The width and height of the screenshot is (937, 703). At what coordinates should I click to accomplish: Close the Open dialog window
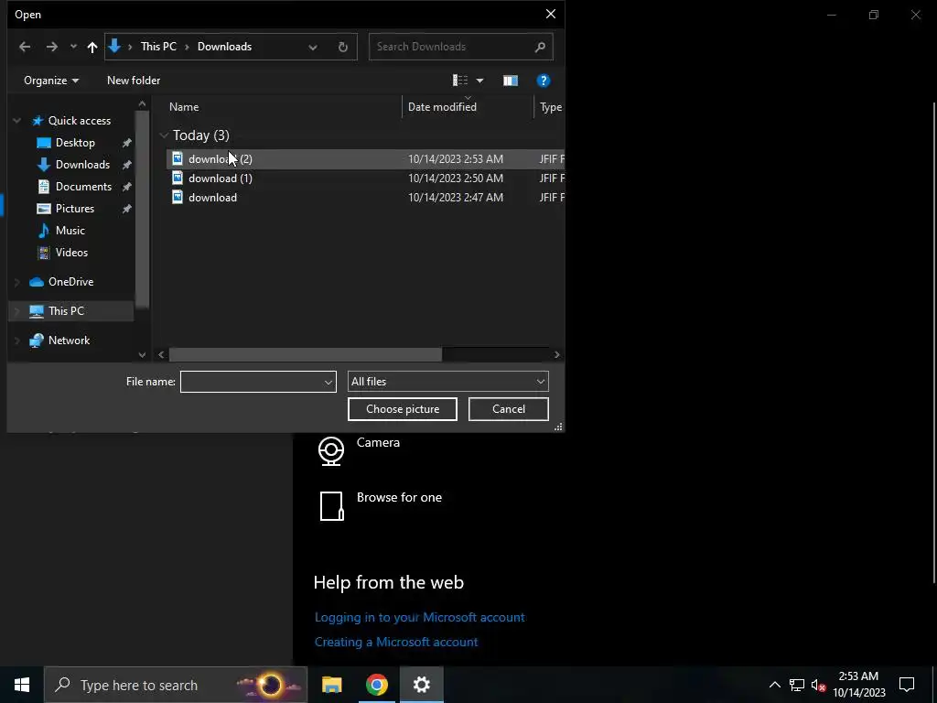[x=550, y=14]
